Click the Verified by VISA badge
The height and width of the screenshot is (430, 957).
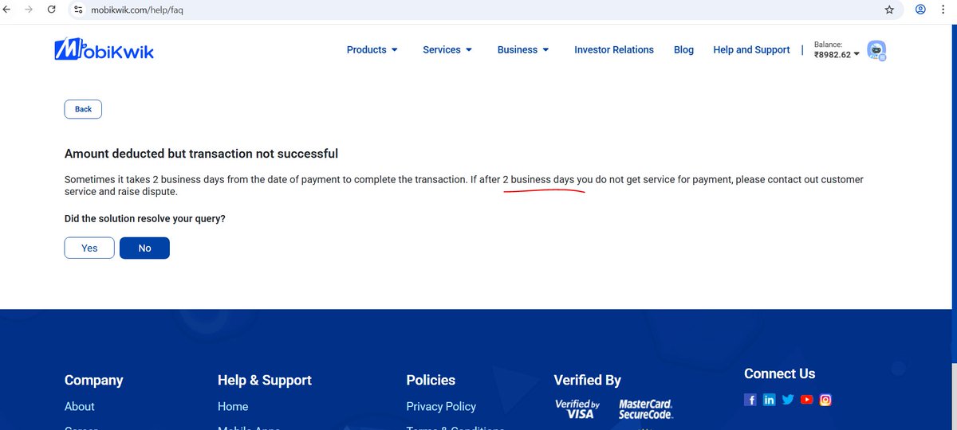pos(577,409)
